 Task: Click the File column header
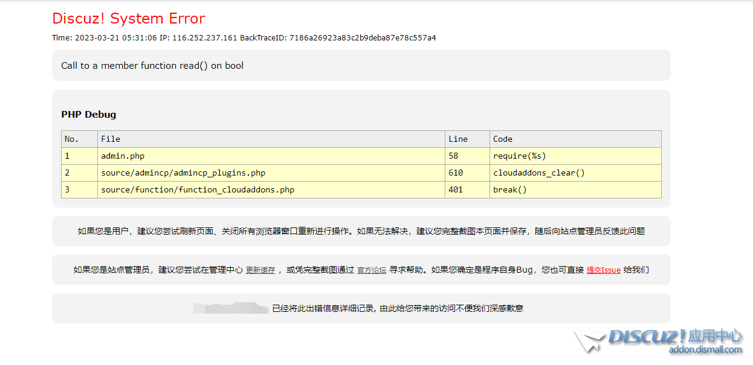coord(111,139)
